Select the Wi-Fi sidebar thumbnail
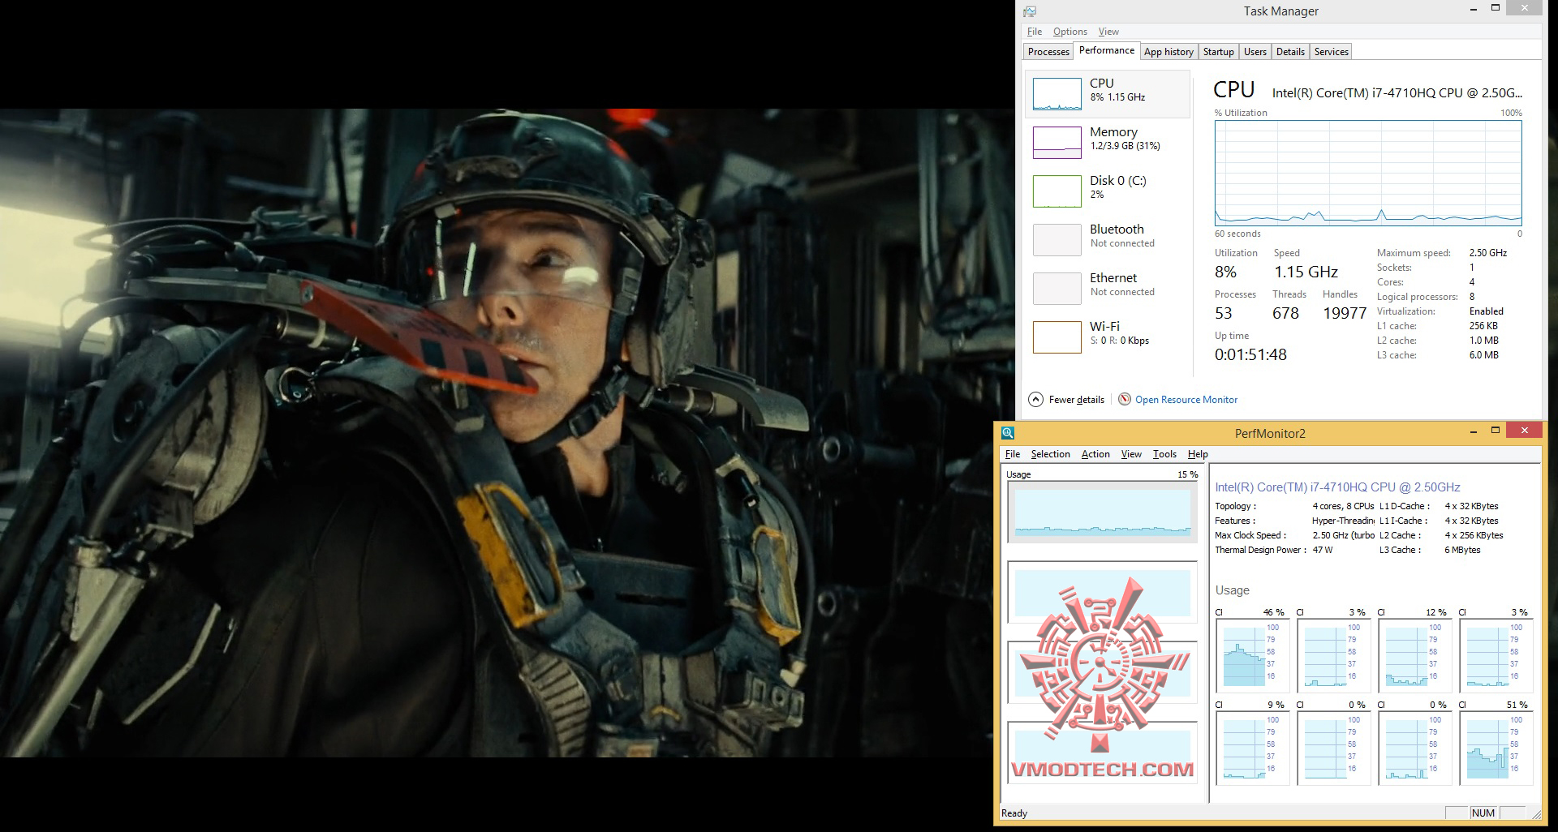This screenshot has height=832, width=1558. coord(1057,337)
